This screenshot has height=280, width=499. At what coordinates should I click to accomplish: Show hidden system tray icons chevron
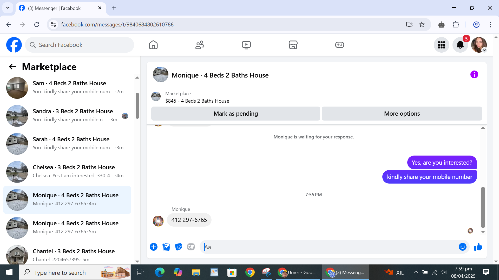pos(416,272)
